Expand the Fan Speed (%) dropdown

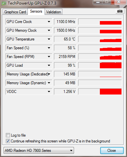(49, 48)
